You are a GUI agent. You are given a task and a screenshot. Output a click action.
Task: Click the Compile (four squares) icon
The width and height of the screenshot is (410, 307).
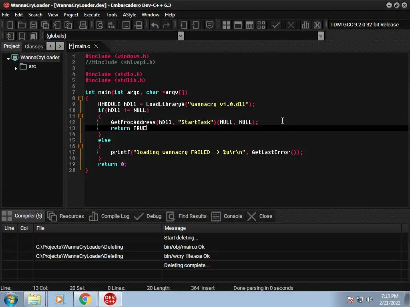[226, 25]
